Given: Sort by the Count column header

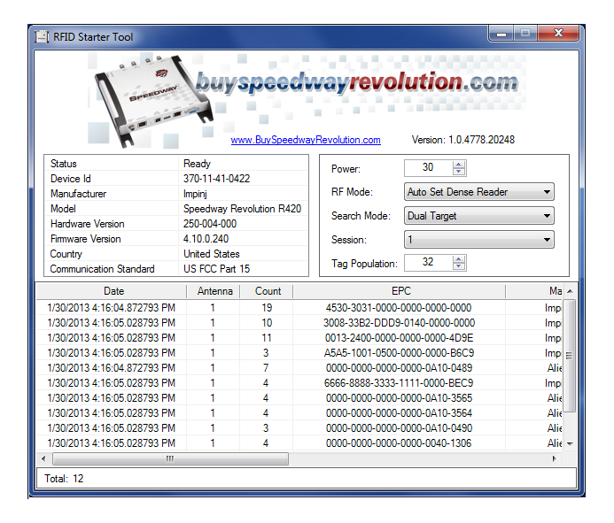Looking at the screenshot, I should (267, 291).
